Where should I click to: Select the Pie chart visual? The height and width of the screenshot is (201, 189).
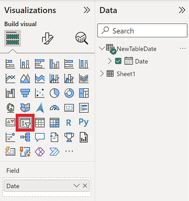click(54, 93)
